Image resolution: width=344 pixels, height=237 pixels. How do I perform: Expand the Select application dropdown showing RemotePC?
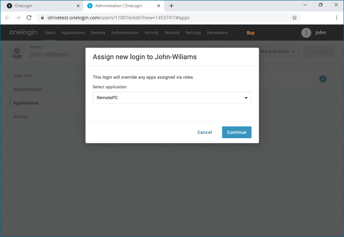pyautogui.click(x=172, y=98)
